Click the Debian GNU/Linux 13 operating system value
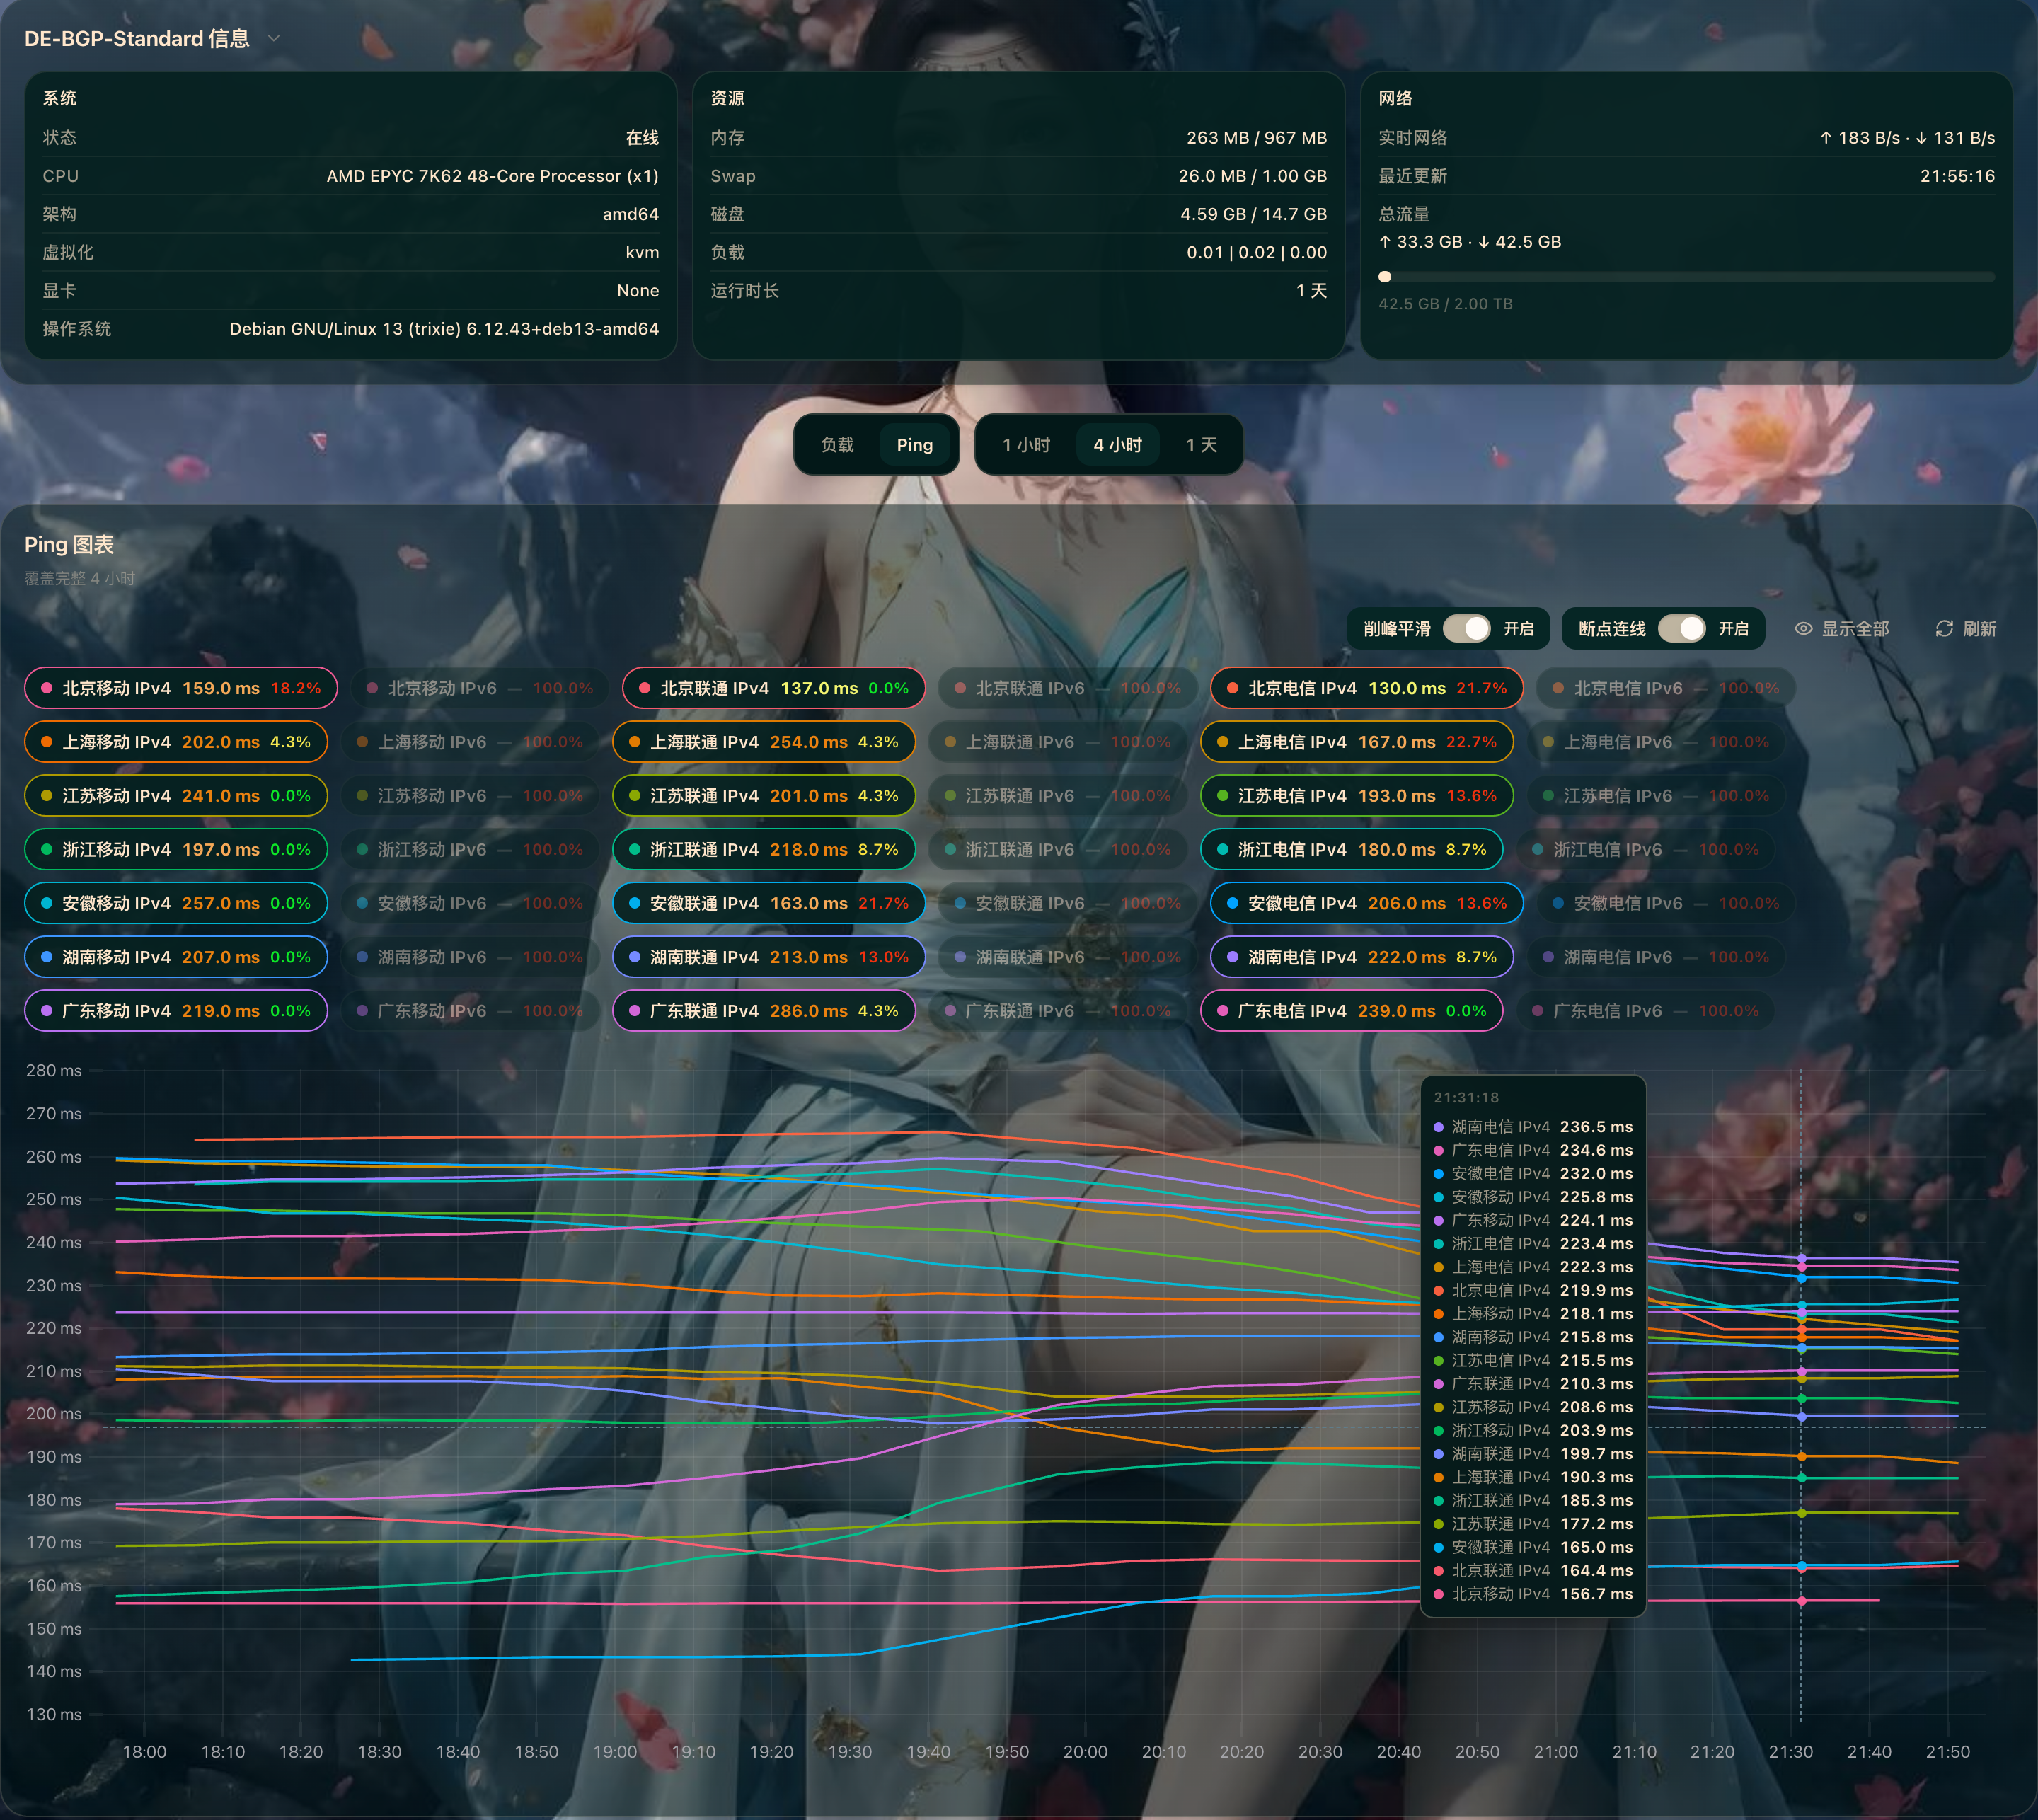The image size is (2038, 1820). click(x=444, y=329)
